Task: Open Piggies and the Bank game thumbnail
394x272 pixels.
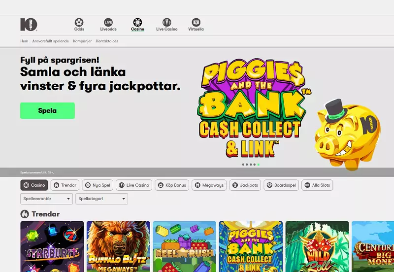Action: (x=251, y=246)
